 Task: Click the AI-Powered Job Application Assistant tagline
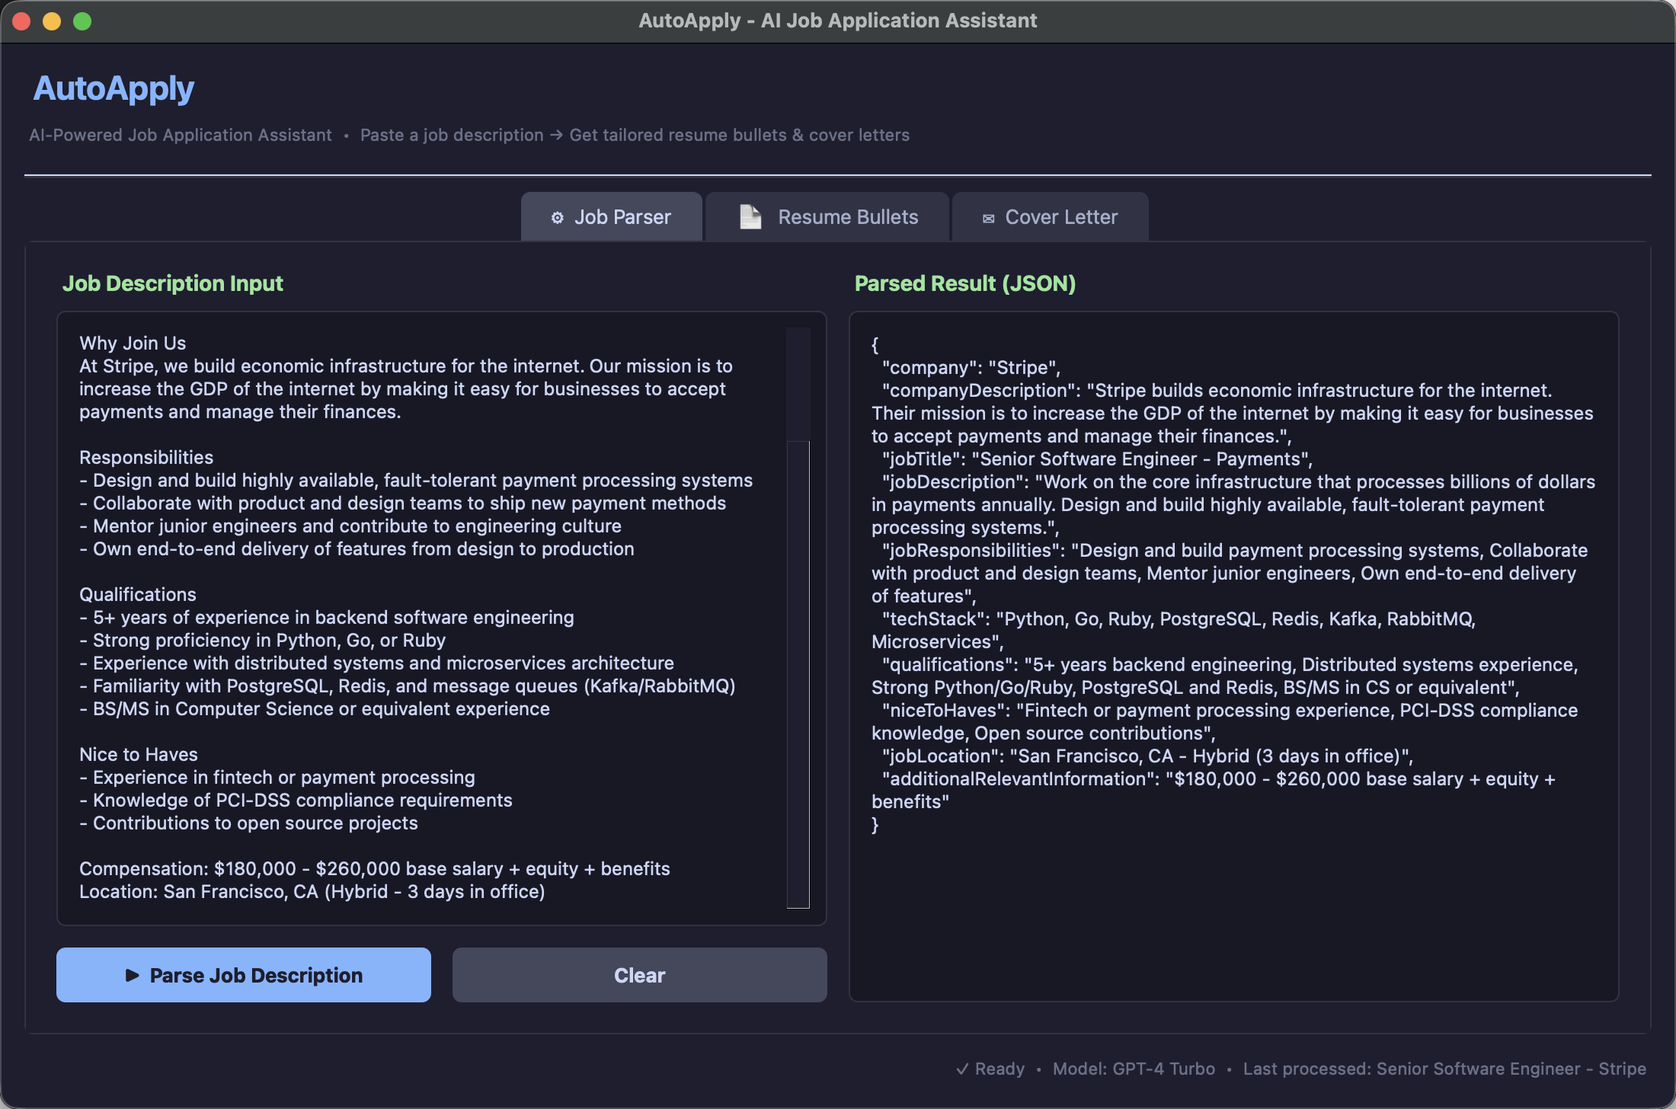(181, 135)
